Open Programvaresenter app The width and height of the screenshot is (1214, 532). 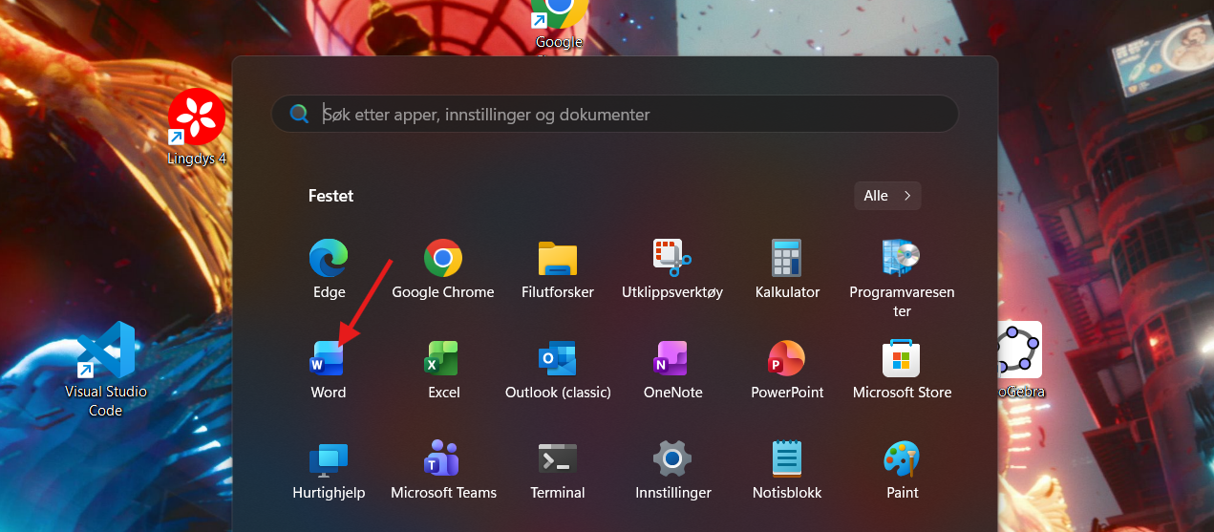902,259
